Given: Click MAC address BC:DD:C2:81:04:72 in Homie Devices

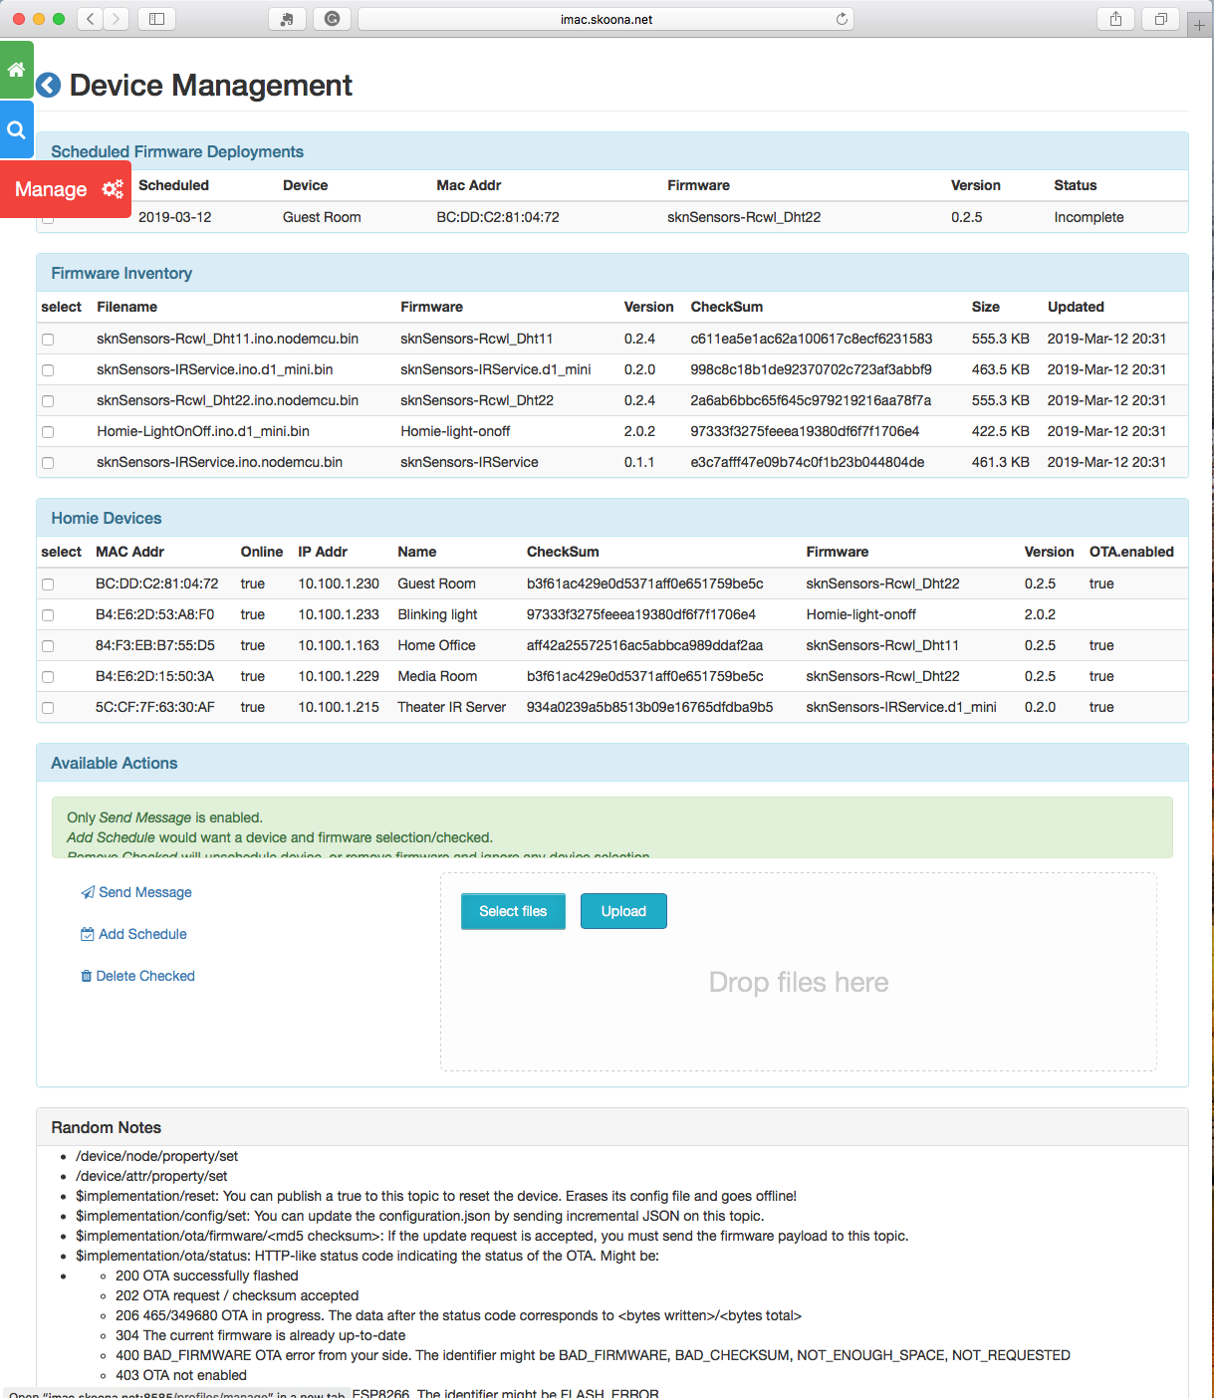Looking at the screenshot, I should point(157,583).
